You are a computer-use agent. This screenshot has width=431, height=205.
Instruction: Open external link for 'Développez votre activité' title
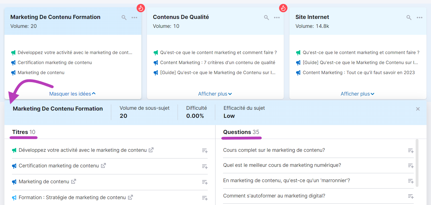coord(151,150)
